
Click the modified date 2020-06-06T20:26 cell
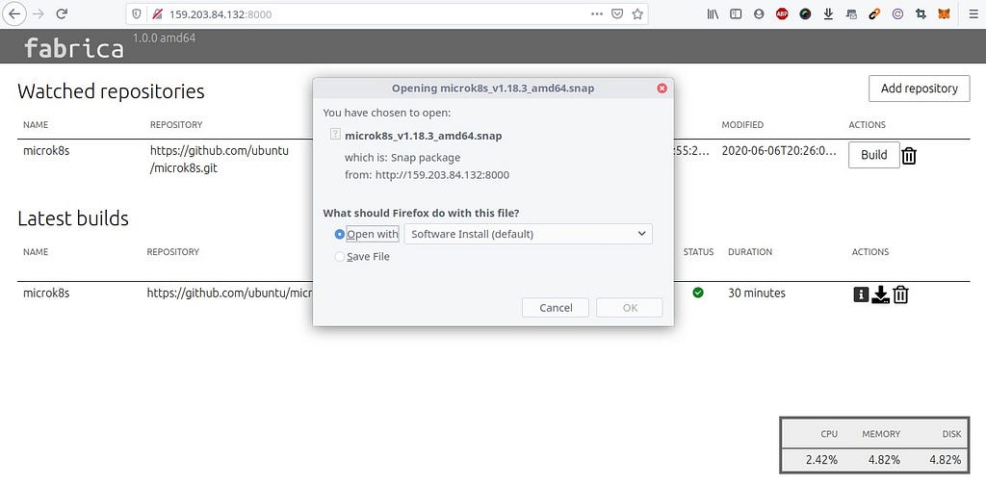click(x=779, y=151)
